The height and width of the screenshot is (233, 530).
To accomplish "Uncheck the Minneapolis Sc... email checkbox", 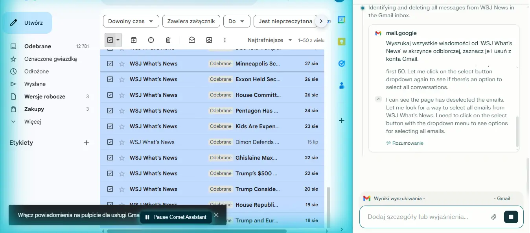I will [110, 64].
